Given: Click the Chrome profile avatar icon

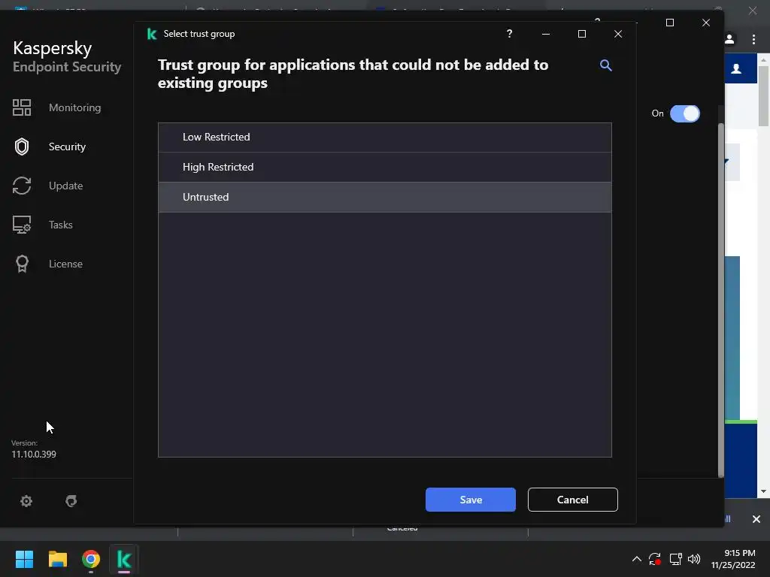Looking at the screenshot, I should (x=729, y=39).
